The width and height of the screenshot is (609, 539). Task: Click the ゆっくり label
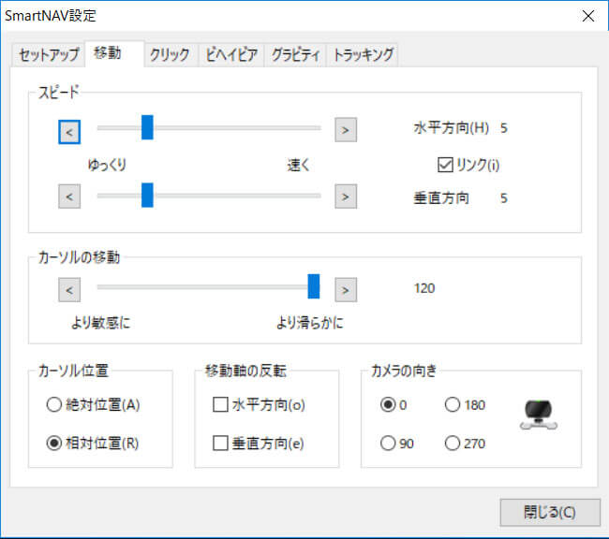click(x=107, y=165)
